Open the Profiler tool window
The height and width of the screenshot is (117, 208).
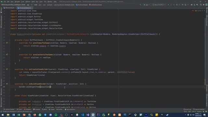[x=59, y=110]
